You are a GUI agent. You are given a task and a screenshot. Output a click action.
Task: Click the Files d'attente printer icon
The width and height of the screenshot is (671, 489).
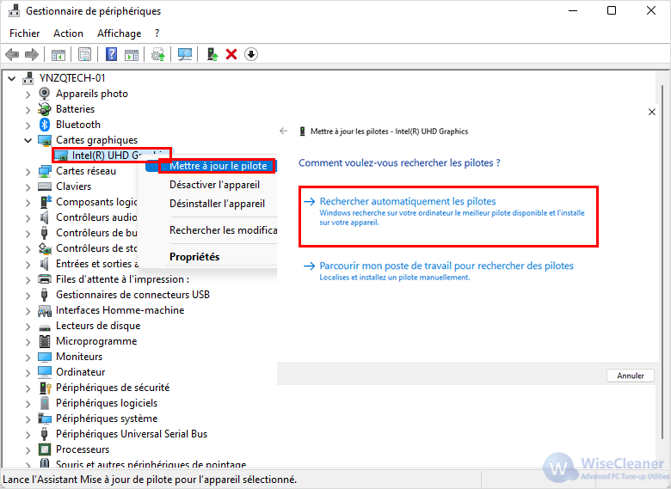(x=45, y=279)
